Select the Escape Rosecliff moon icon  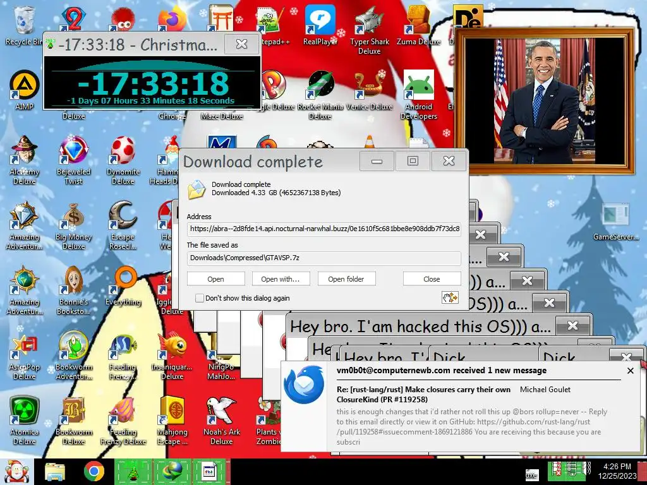(123, 225)
